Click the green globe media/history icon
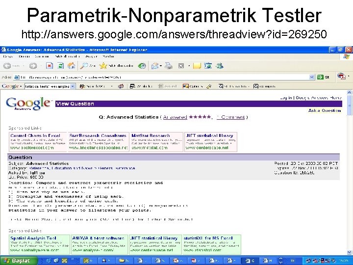Image resolution: width=353 pixels, height=265 pixels. pos(142,66)
